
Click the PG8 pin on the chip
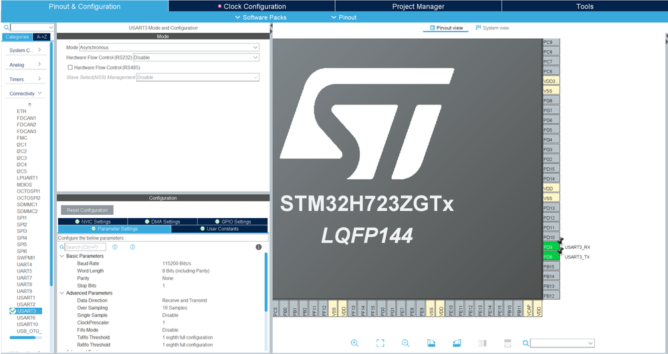pyautogui.click(x=551, y=100)
